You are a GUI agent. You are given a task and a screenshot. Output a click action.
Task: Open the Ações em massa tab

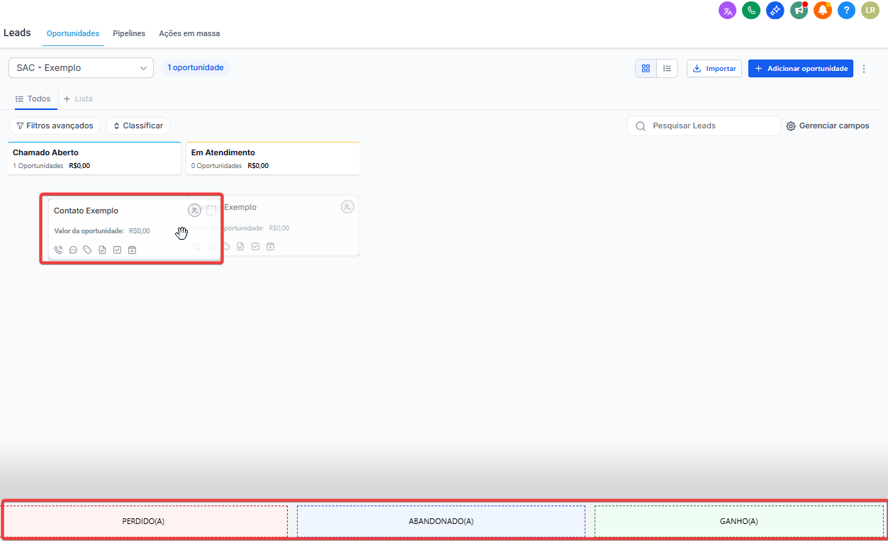[189, 33]
